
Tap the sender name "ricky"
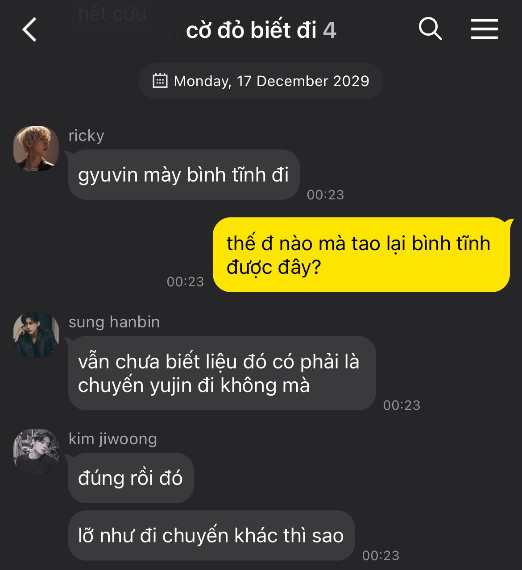point(86,136)
